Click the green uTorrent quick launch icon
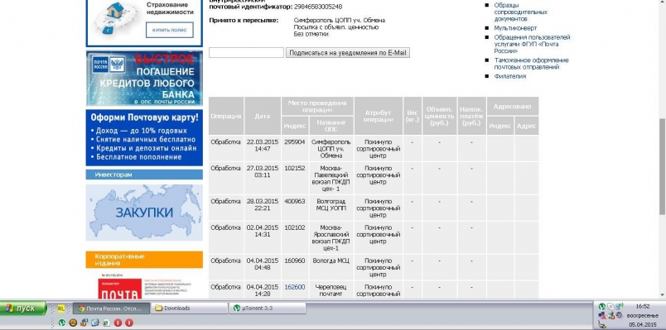The height and width of the screenshot is (330, 666). [x=62, y=323]
